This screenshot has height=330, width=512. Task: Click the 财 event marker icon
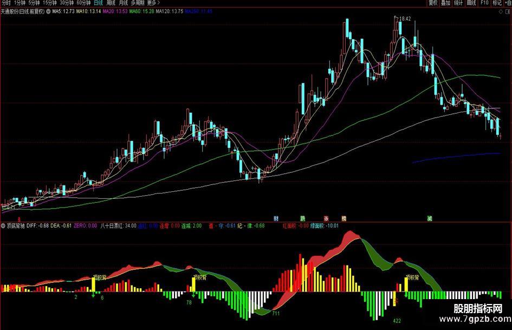point(276,218)
